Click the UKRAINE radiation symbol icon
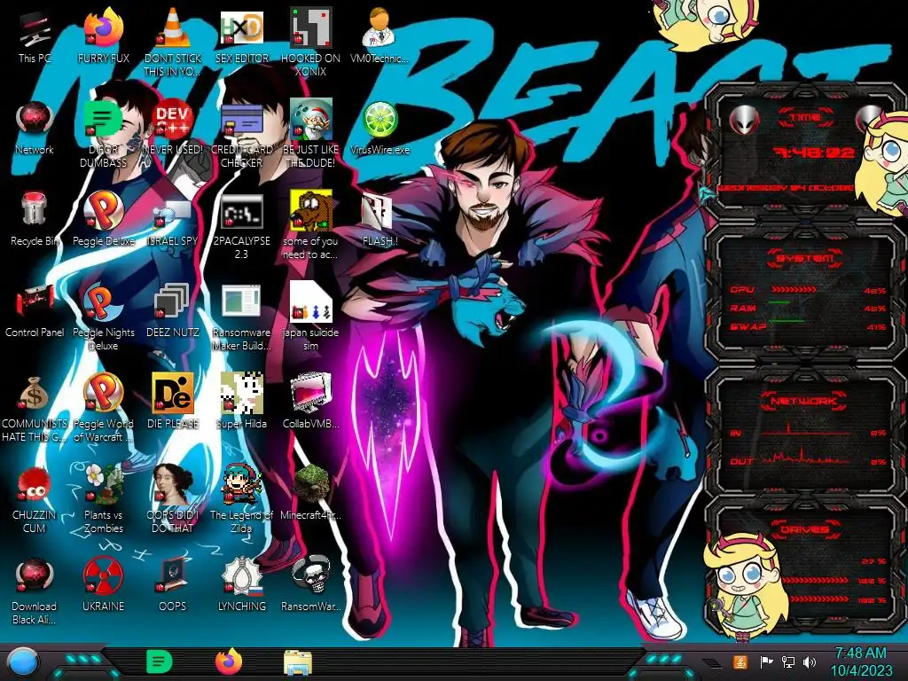This screenshot has width=908, height=681. [103, 575]
